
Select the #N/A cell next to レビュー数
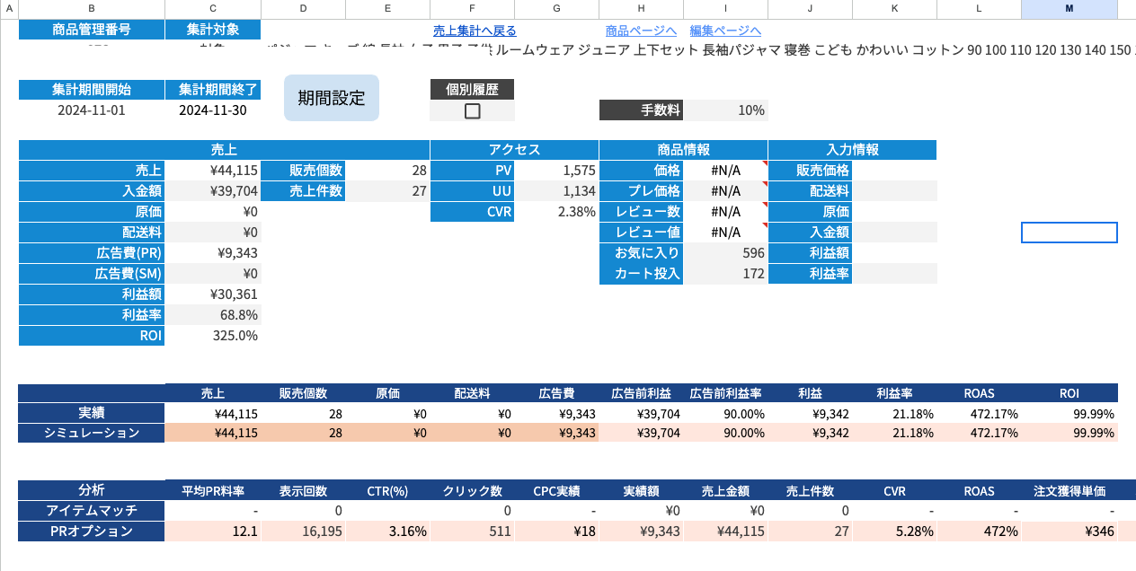coord(726,212)
